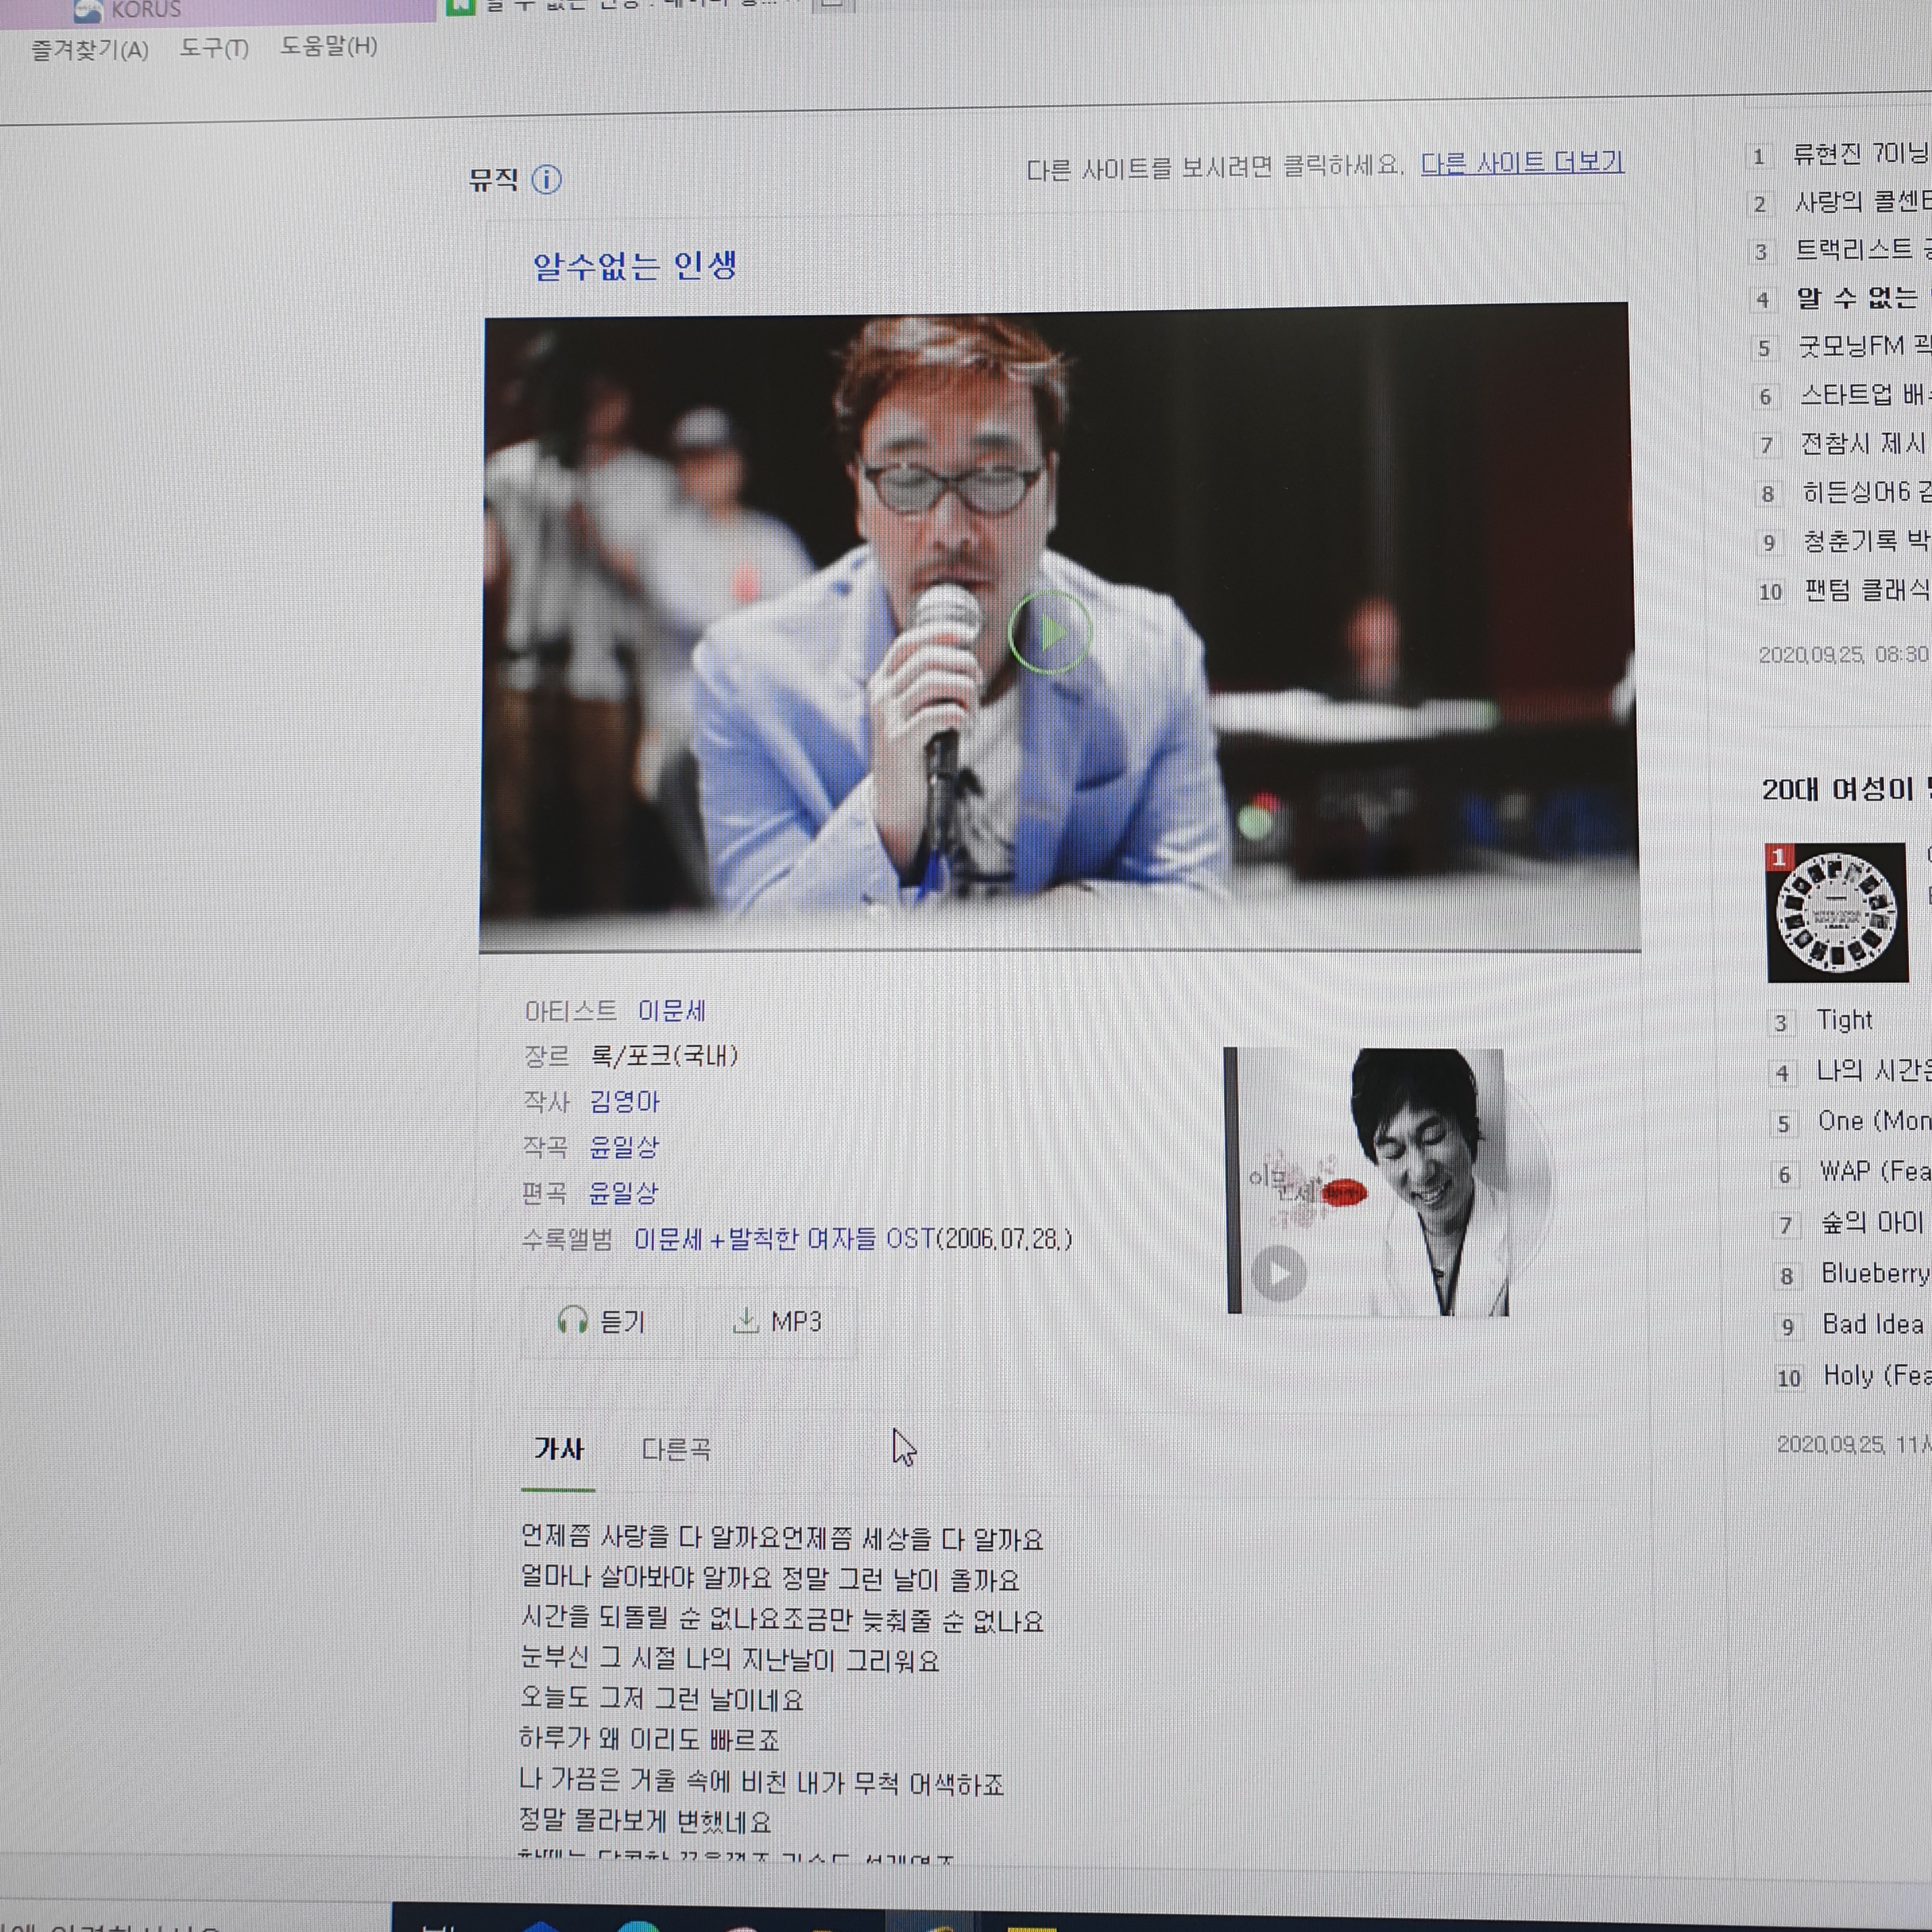This screenshot has width=1932, height=1932.
Task: Click the download icon beside MP3
Action: (746, 1320)
